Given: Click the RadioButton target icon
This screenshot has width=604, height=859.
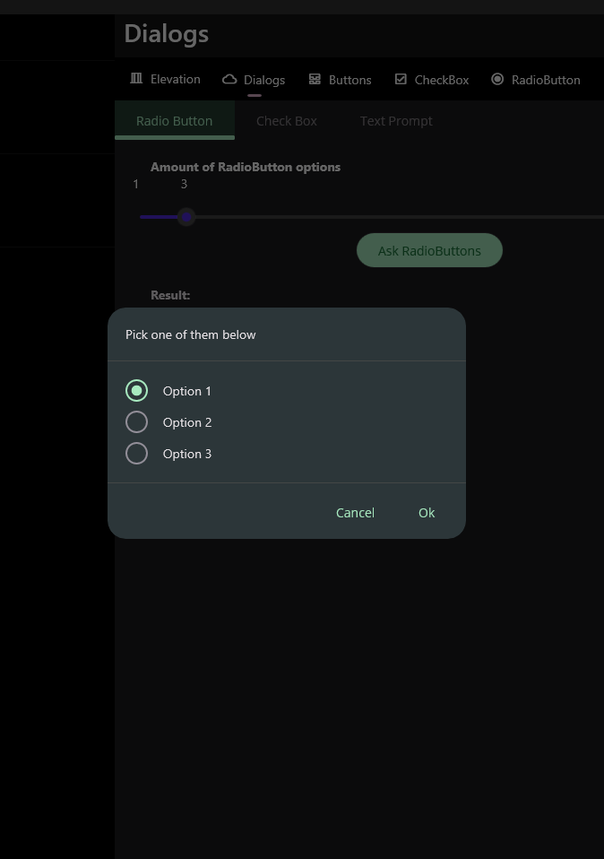Looking at the screenshot, I should coord(497,79).
